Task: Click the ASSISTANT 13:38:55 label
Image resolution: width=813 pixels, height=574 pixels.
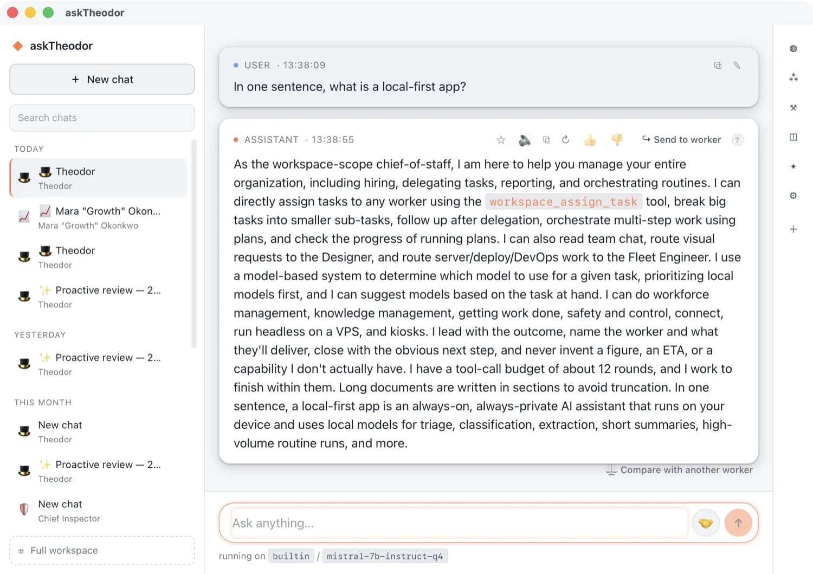Action: (x=294, y=140)
